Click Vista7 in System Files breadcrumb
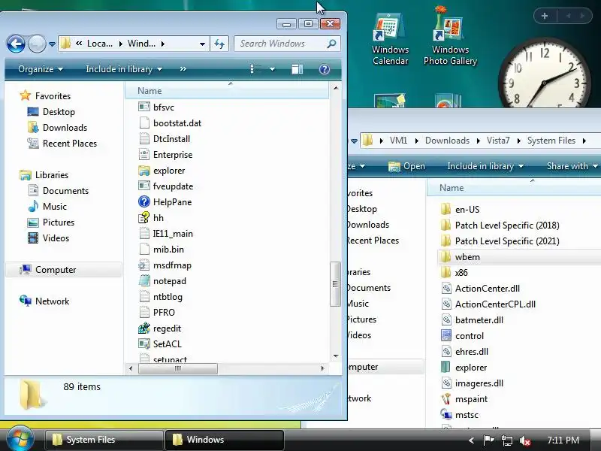This screenshot has width=601, height=451. pyautogui.click(x=498, y=141)
